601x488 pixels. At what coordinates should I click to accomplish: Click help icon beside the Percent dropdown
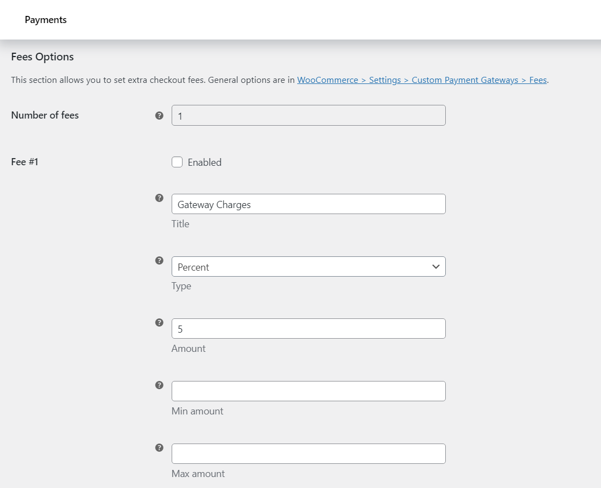159,260
